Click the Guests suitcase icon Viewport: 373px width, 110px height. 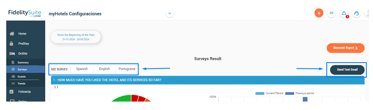tap(13, 77)
